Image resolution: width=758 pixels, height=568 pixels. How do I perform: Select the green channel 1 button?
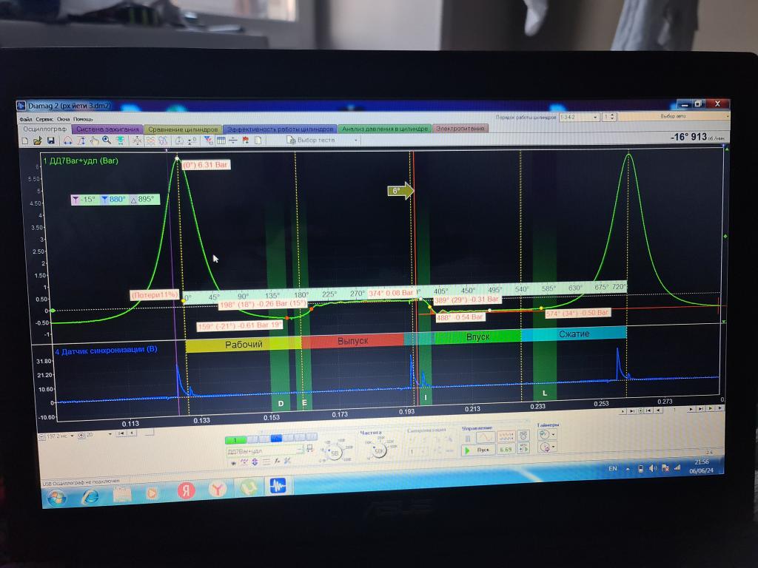pyautogui.click(x=235, y=439)
